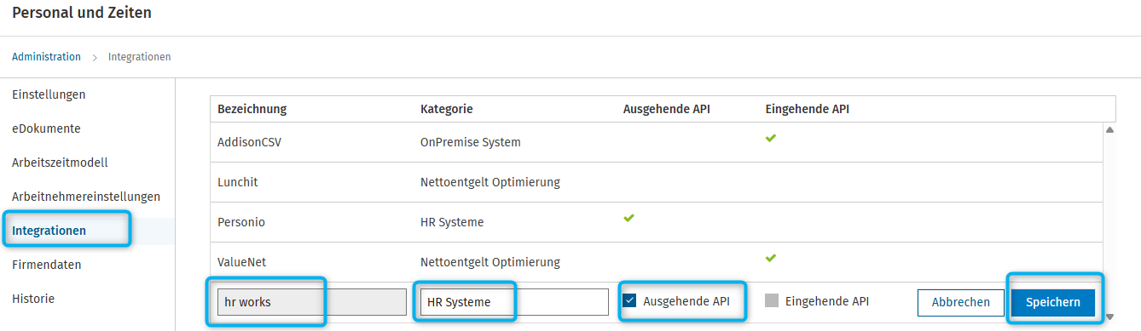The image size is (1141, 331).
Task: Click the Bezeichnung column header
Action: (x=252, y=109)
